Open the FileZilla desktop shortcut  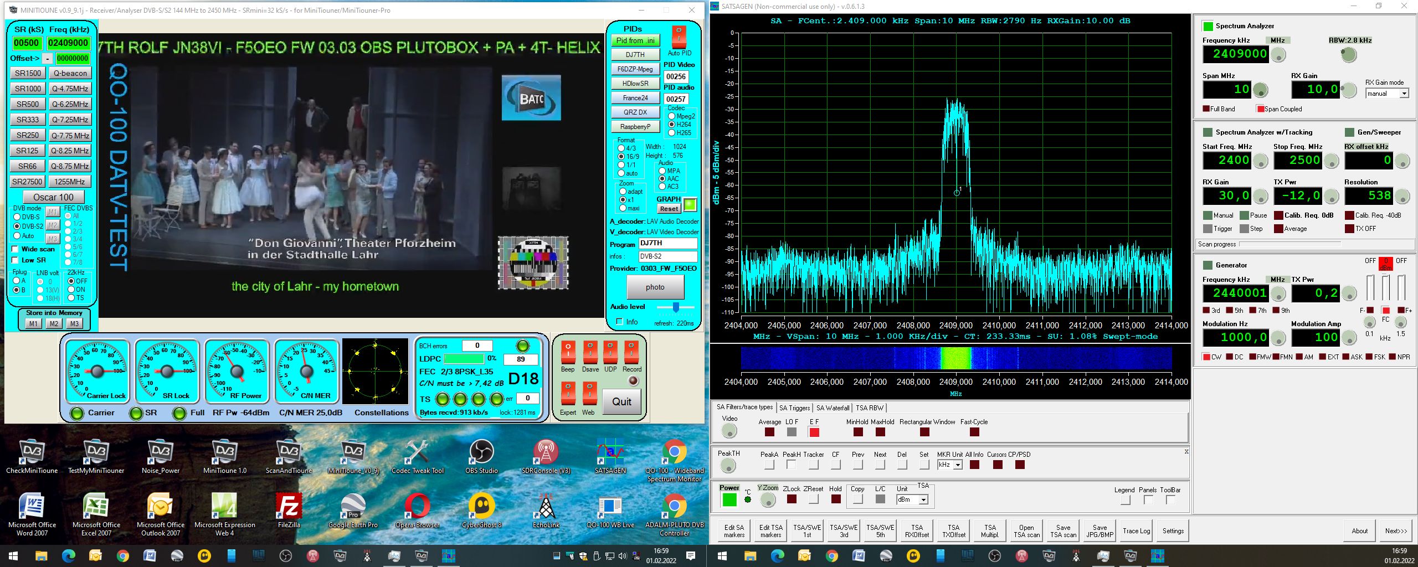click(289, 507)
